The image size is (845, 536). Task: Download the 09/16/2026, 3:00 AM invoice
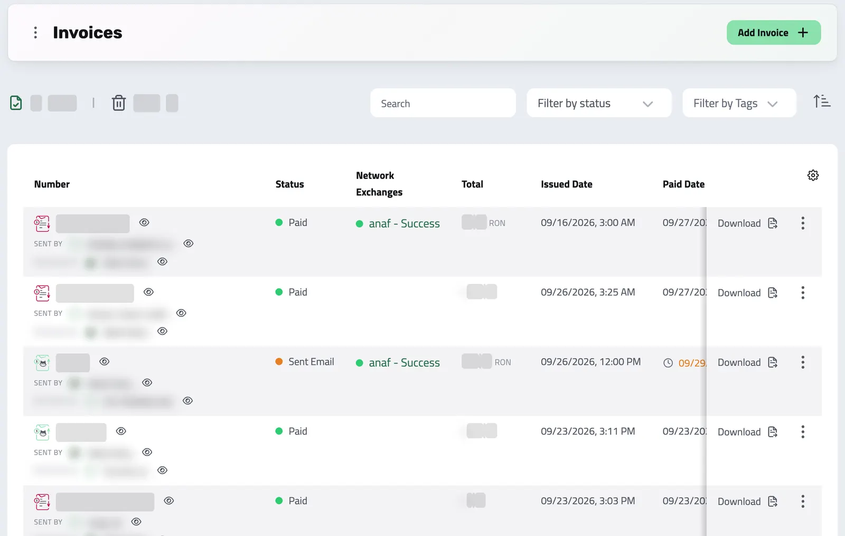(x=747, y=223)
